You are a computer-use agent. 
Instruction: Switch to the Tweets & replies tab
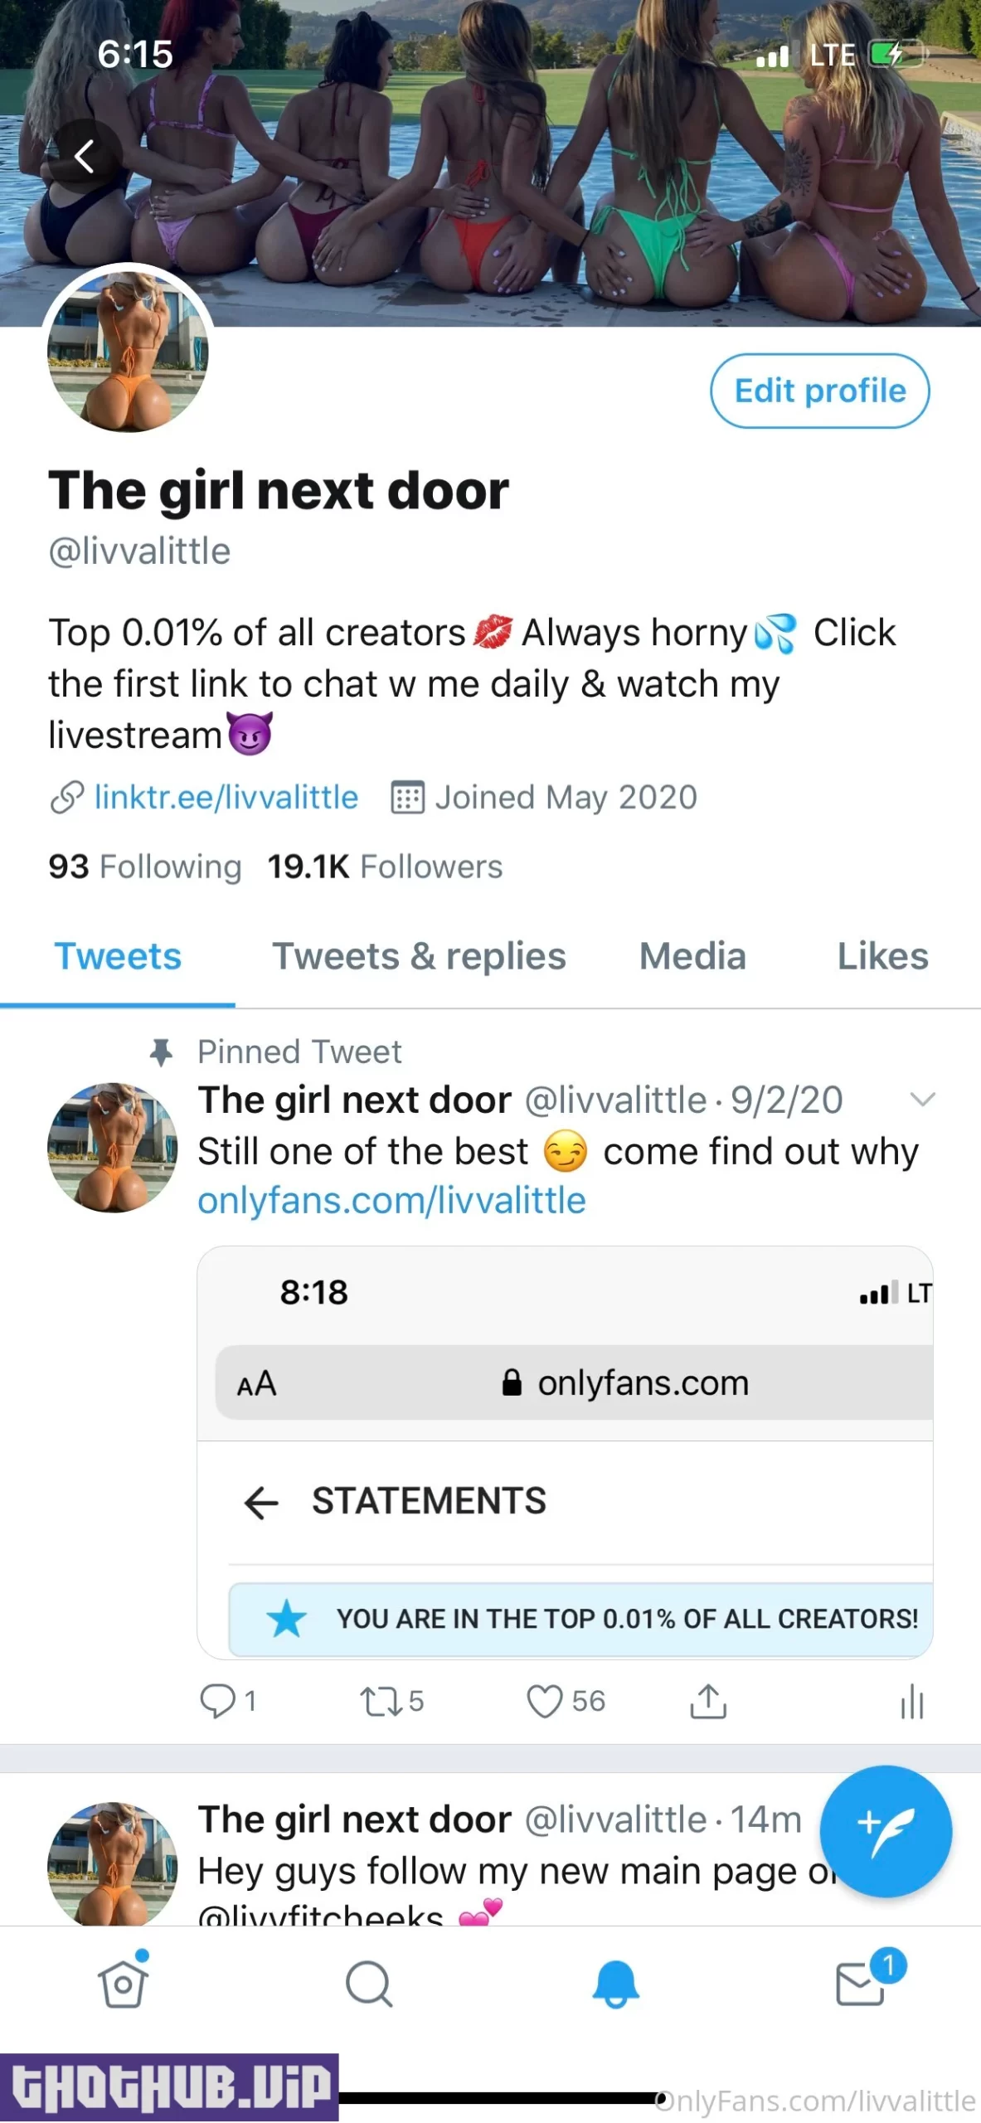[419, 956]
